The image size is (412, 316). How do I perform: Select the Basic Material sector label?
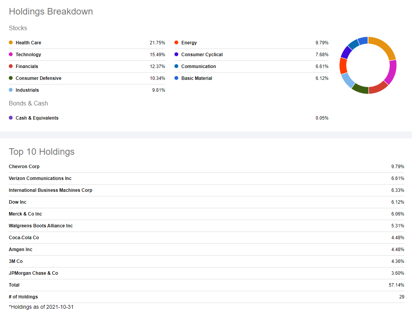197,78
